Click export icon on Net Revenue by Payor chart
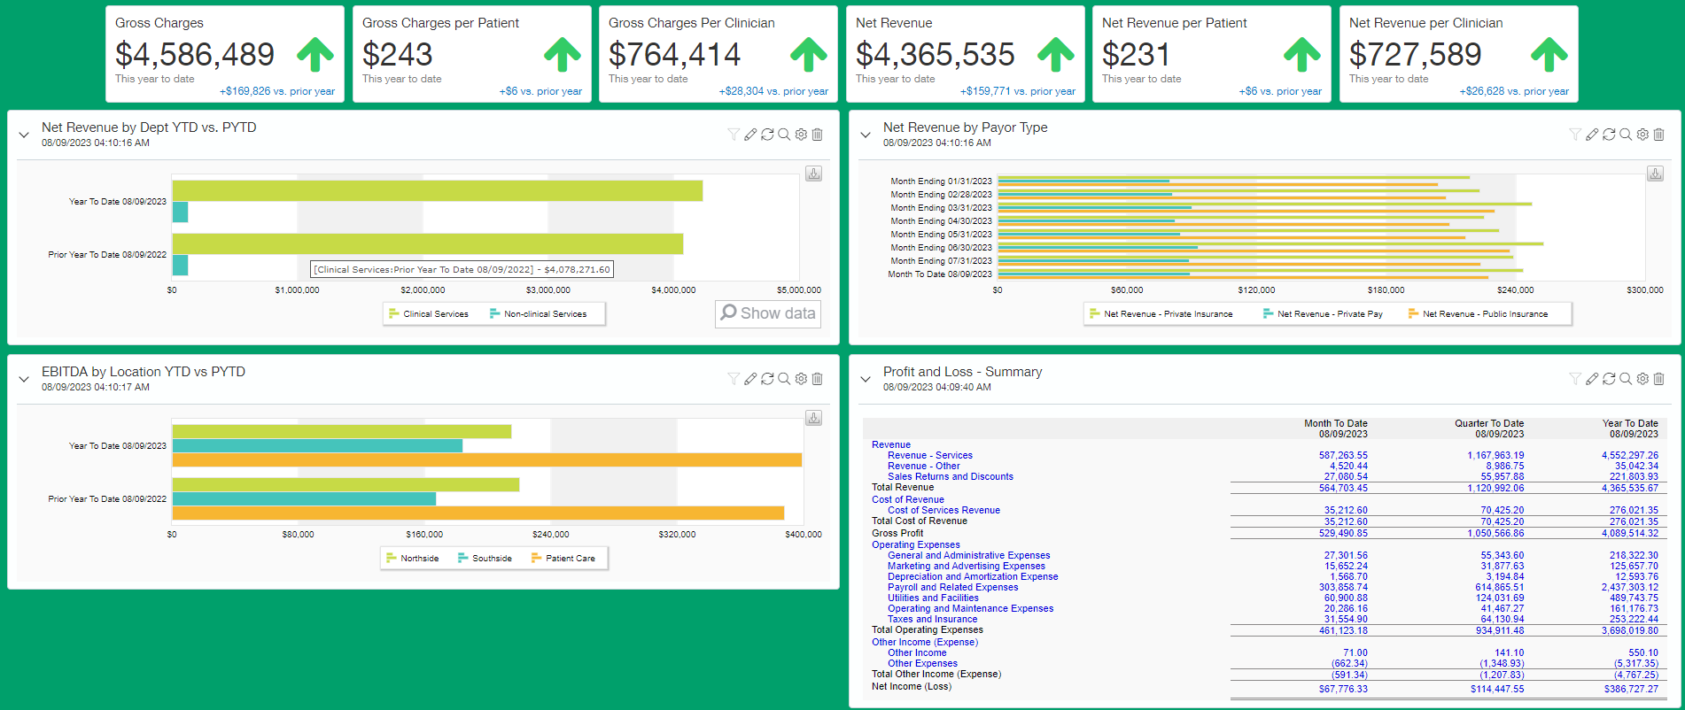The width and height of the screenshot is (1685, 710). pyautogui.click(x=1655, y=174)
